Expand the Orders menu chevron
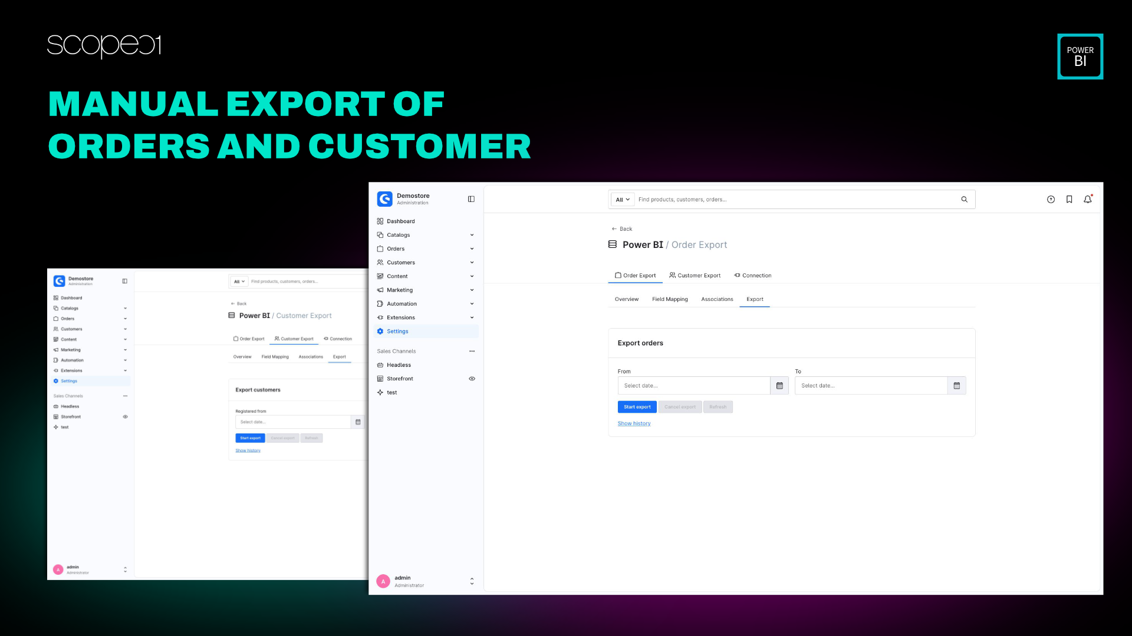1132x636 pixels. click(472, 249)
